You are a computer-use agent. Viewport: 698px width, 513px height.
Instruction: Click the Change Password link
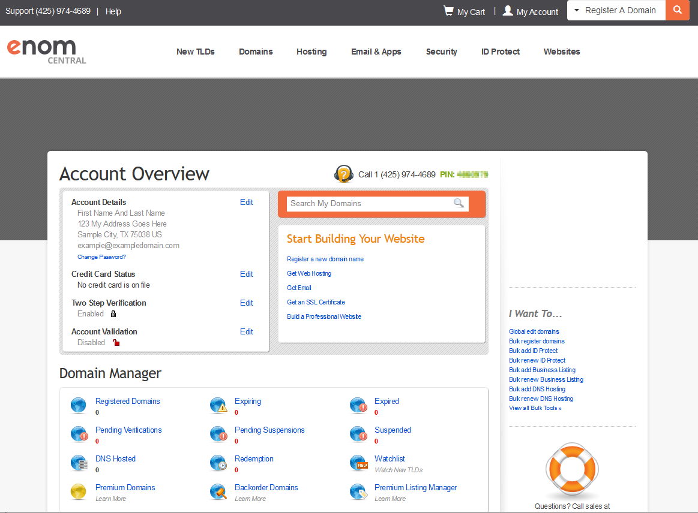point(101,257)
